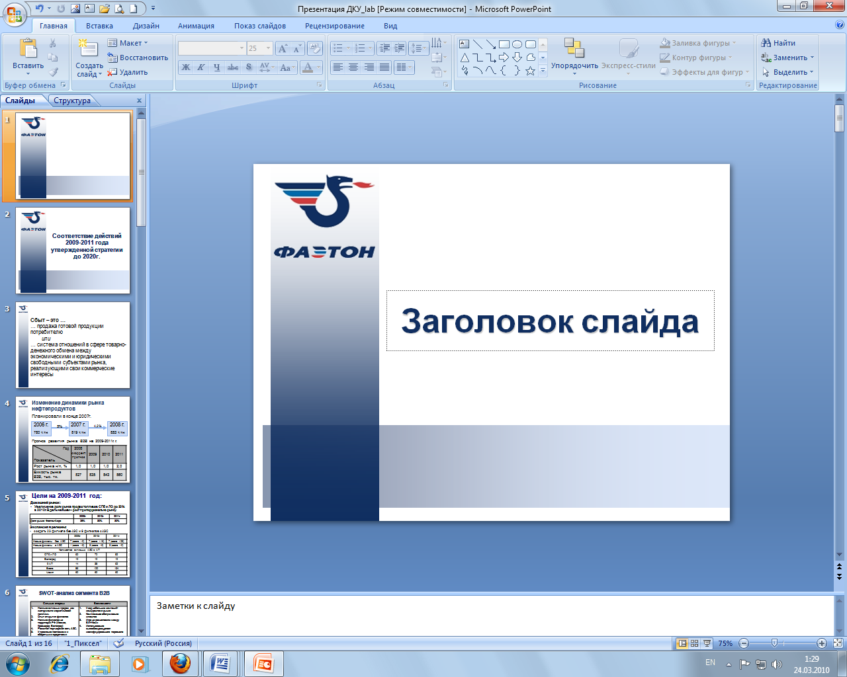Viewport: 847px width, 677px height.
Task: Select the Arrow line shape
Action: click(491, 44)
